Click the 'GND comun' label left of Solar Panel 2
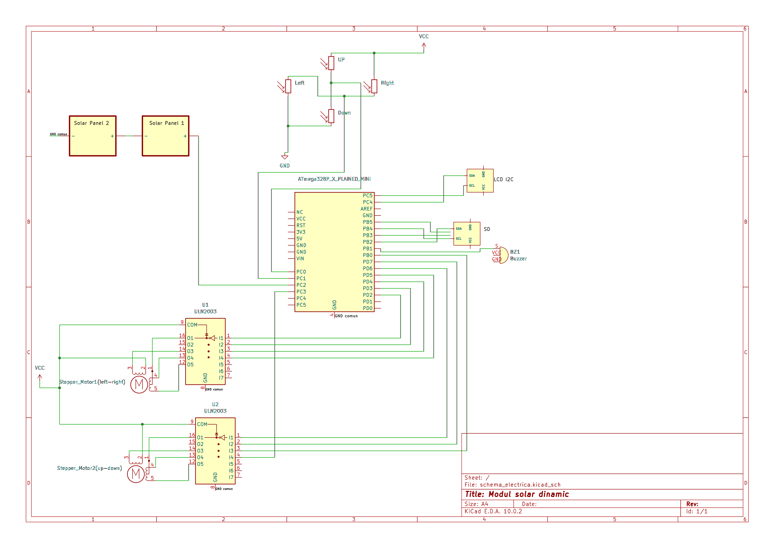Image resolution: width=759 pixels, height=537 pixels. tap(59, 134)
